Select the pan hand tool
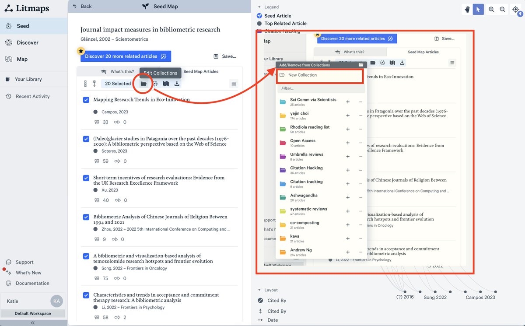The width and height of the screenshot is (525, 326). pyautogui.click(x=467, y=9)
